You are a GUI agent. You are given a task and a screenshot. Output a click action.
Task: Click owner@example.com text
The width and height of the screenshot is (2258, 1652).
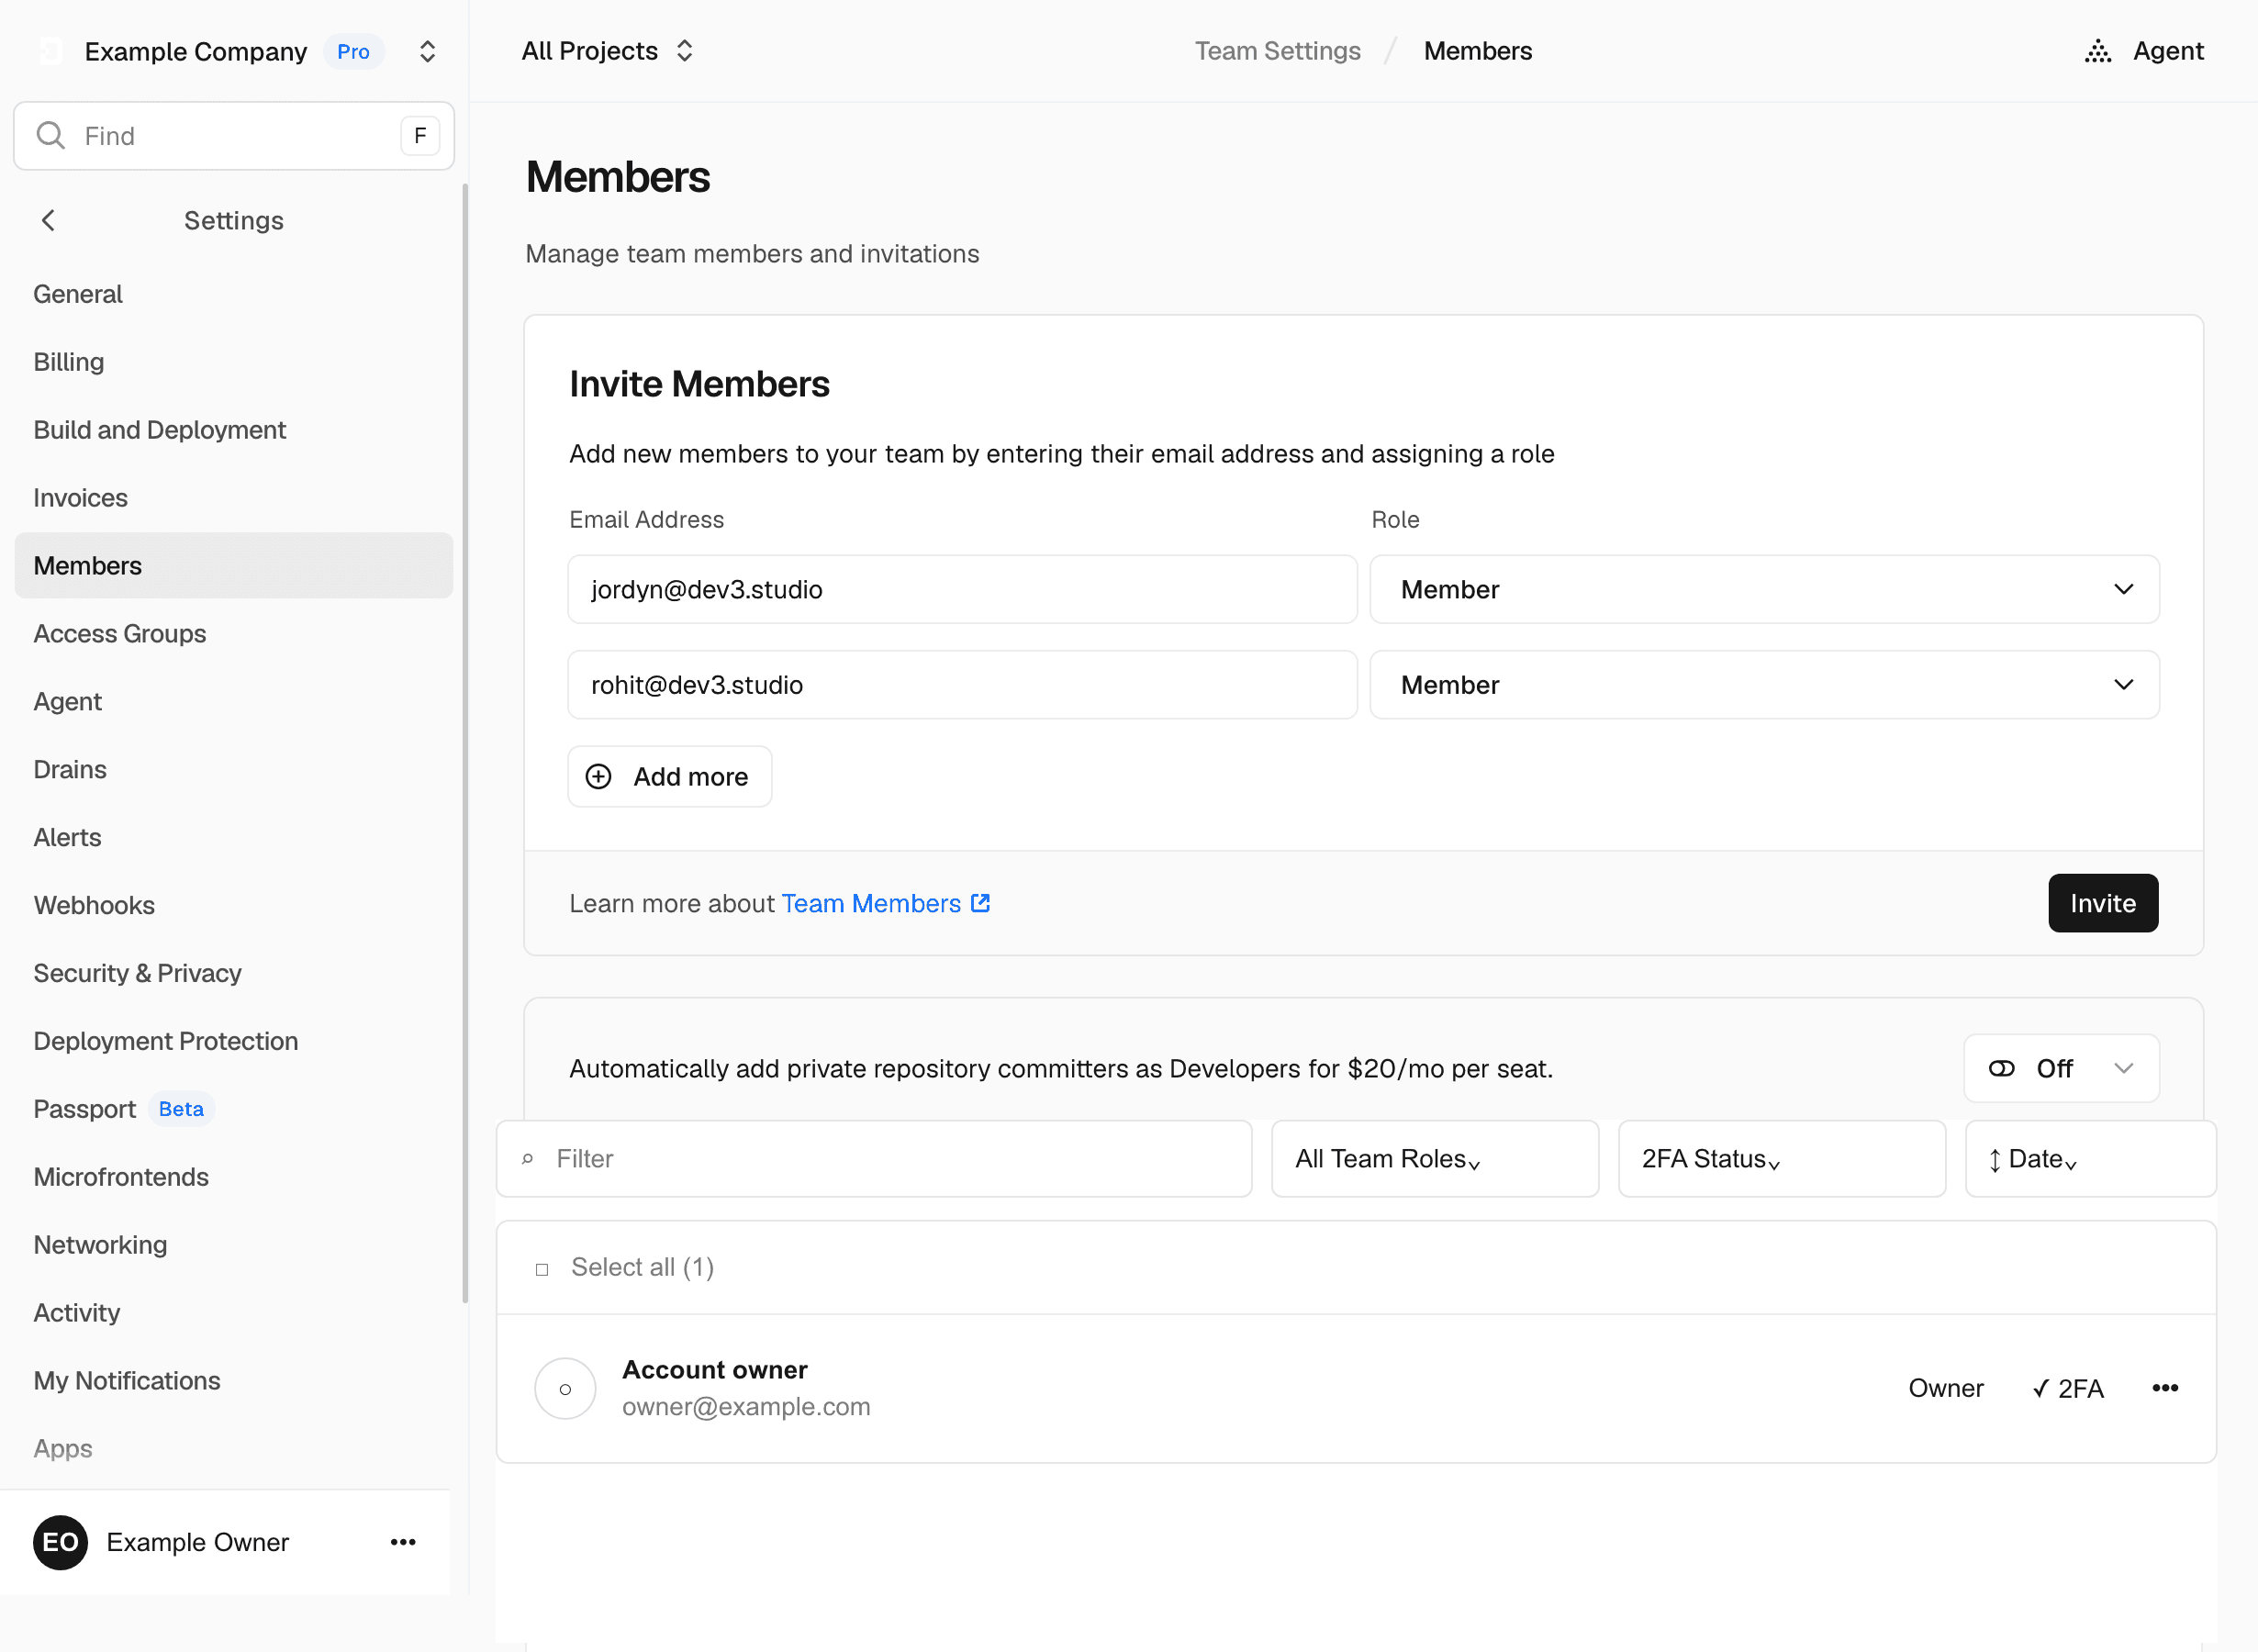(x=746, y=1407)
